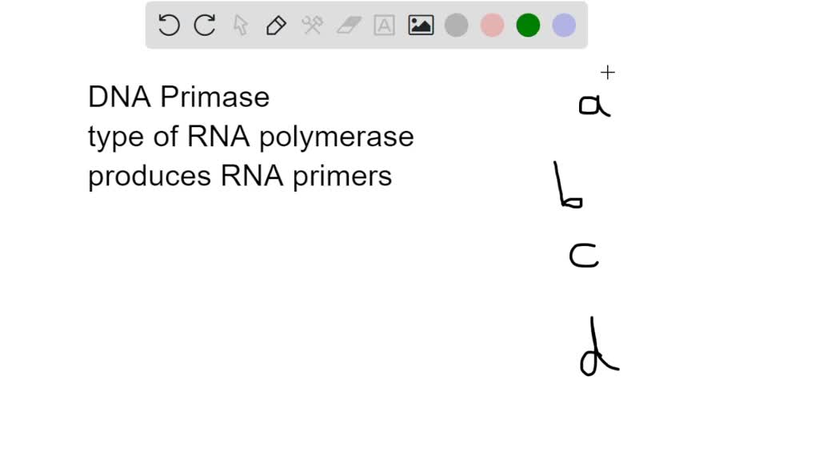Click the handwritten letter d on canvas
This screenshot has height=460, width=819.
(x=596, y=350)
